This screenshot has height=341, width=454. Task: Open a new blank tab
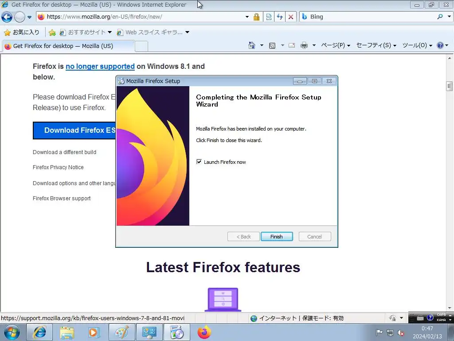point(141,46)
